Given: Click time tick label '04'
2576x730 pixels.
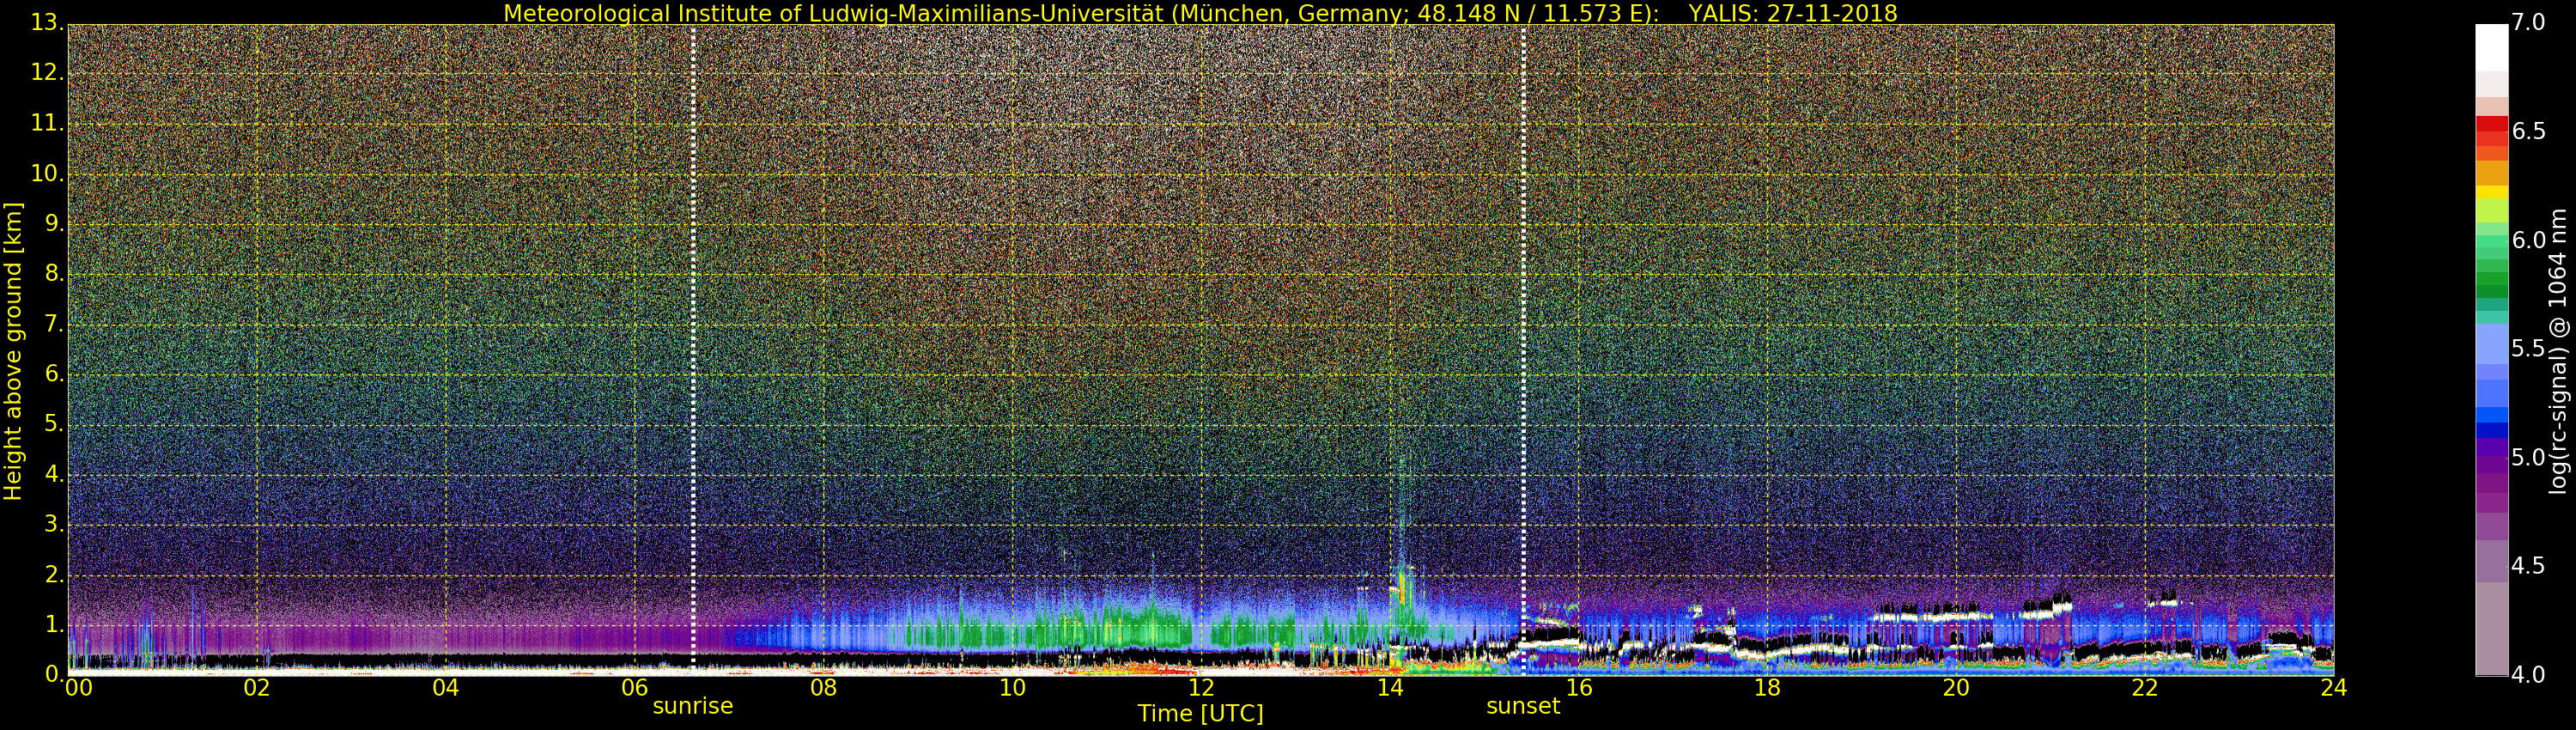Looking at the screenshot, I should click(446, 688).
